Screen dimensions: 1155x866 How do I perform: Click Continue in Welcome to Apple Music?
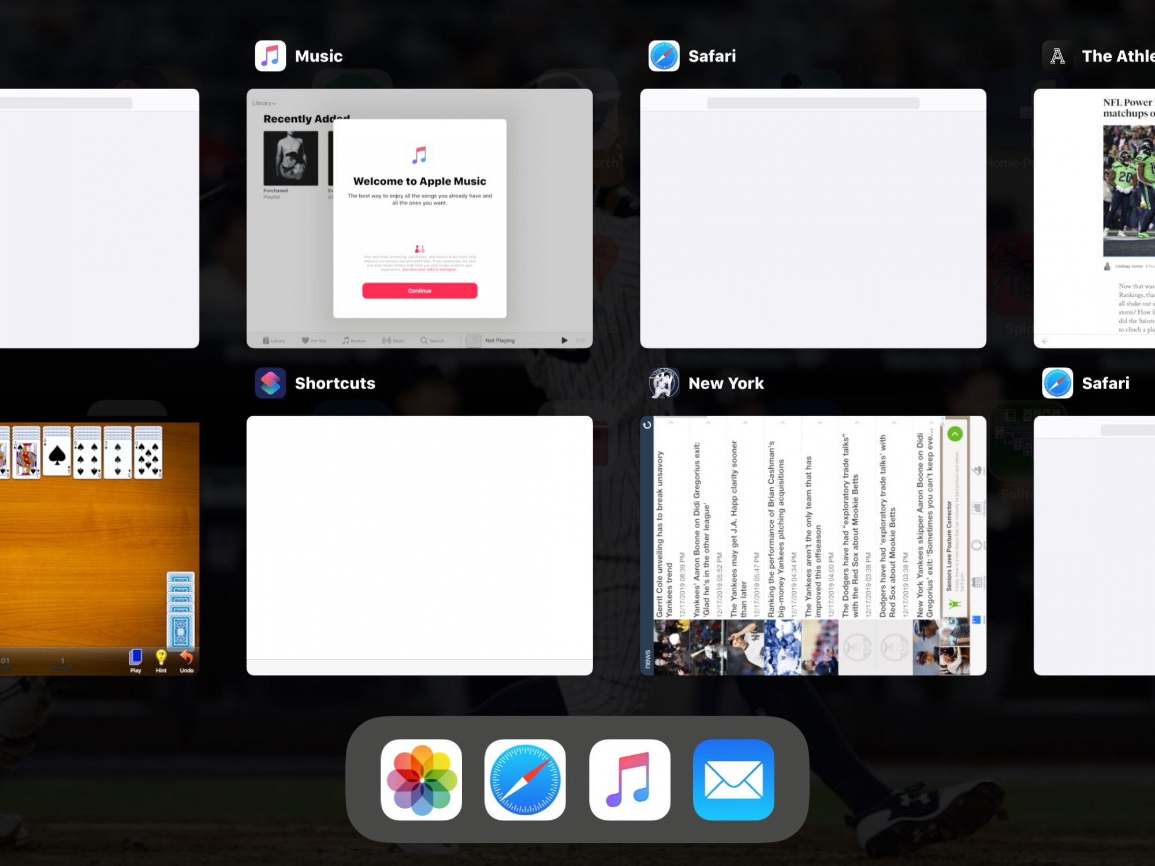[419, 290]
